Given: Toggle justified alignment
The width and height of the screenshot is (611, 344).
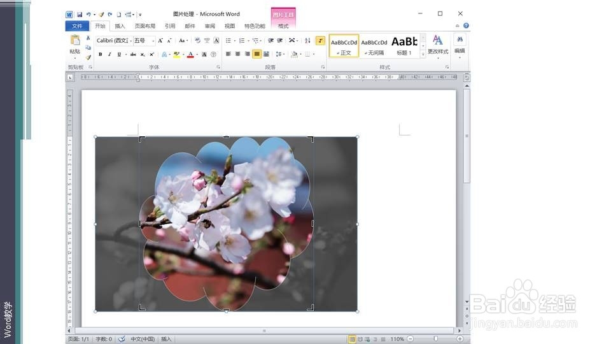Looking at the screenshot, I should [x=256, y=54].
